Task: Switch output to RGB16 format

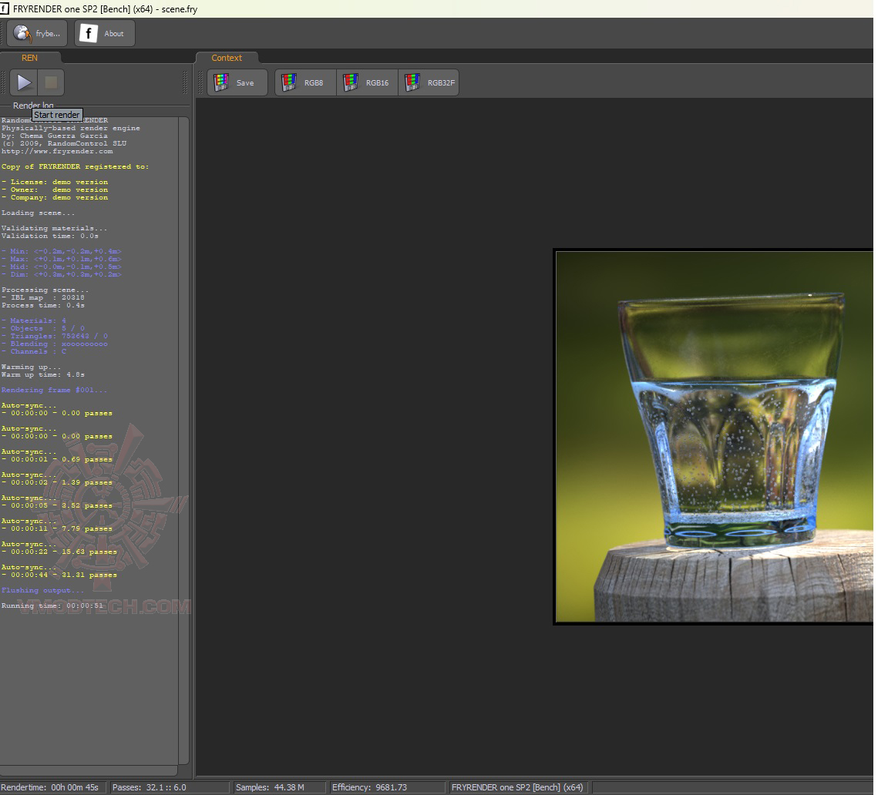Action: pyautogui.click(x=367, y=82)
